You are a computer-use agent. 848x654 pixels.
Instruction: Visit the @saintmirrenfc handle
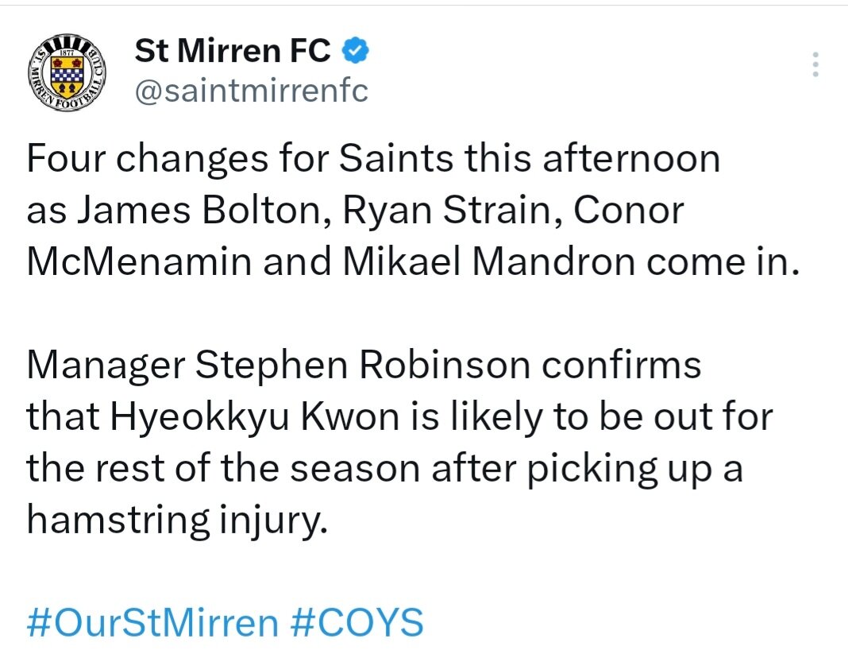pos(252,90)
